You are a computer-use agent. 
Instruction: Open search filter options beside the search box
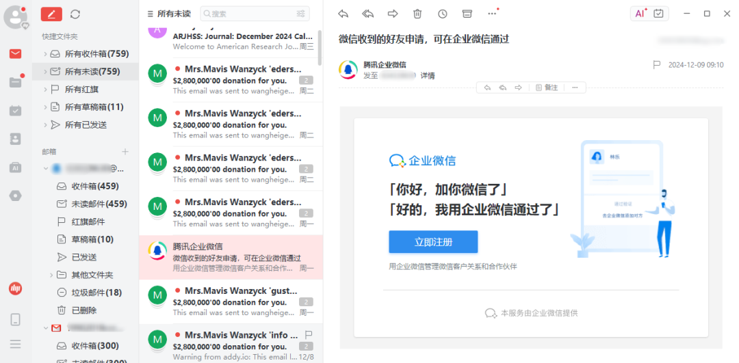tap(300, 14)
